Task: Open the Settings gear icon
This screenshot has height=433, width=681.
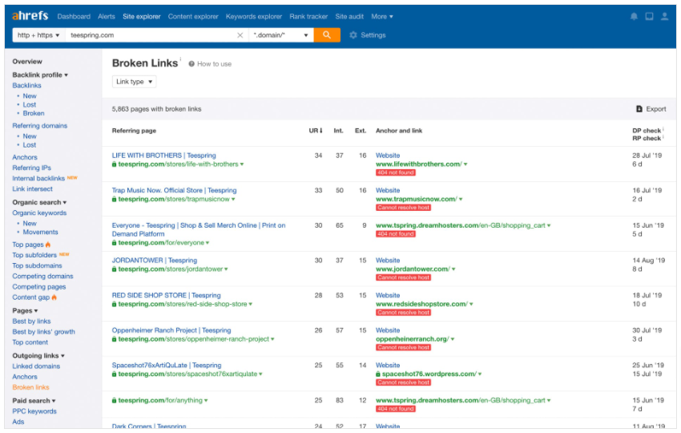Action: click(x=353, y=34)
